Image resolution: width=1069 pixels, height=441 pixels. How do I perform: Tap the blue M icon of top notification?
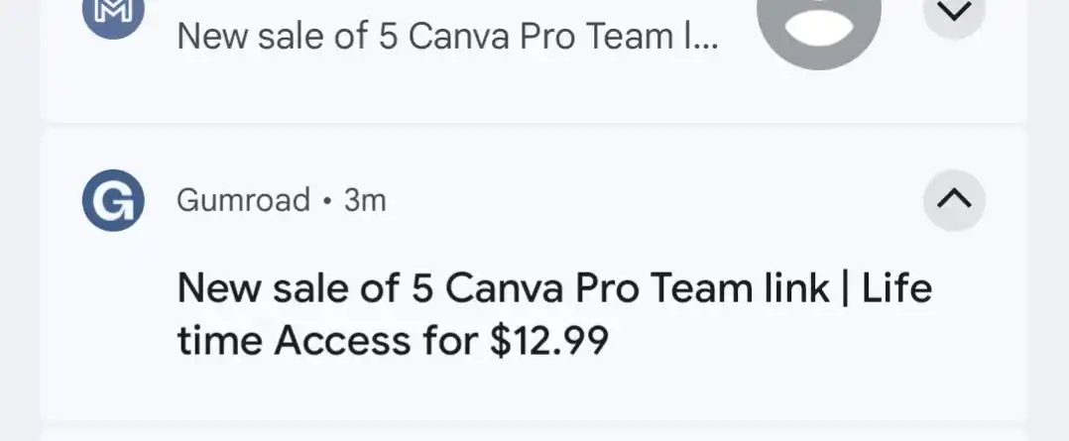tap(113, 14)
